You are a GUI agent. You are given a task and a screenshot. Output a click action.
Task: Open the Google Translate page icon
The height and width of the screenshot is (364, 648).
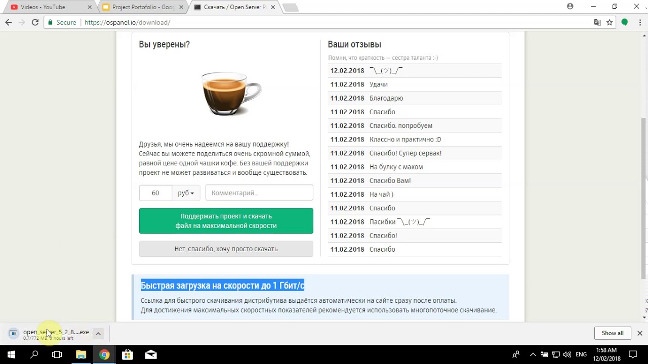(597, 22)
